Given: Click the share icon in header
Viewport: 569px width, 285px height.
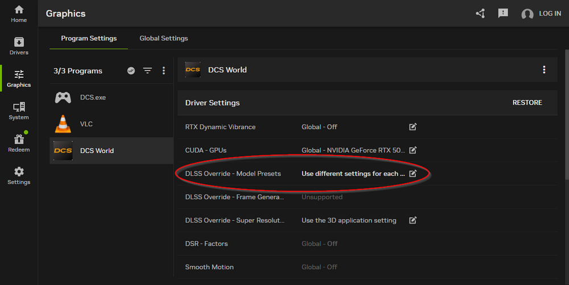Looking at the screenshot, I should [480, 13].
